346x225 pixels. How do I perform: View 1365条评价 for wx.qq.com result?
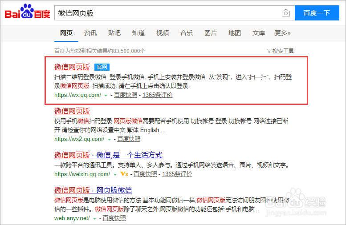pos(157,95)
